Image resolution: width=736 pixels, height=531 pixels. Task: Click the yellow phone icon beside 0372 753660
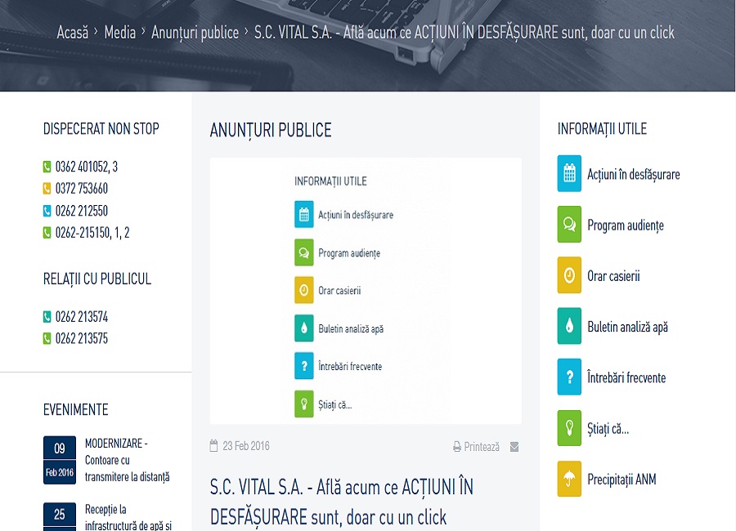47,189
